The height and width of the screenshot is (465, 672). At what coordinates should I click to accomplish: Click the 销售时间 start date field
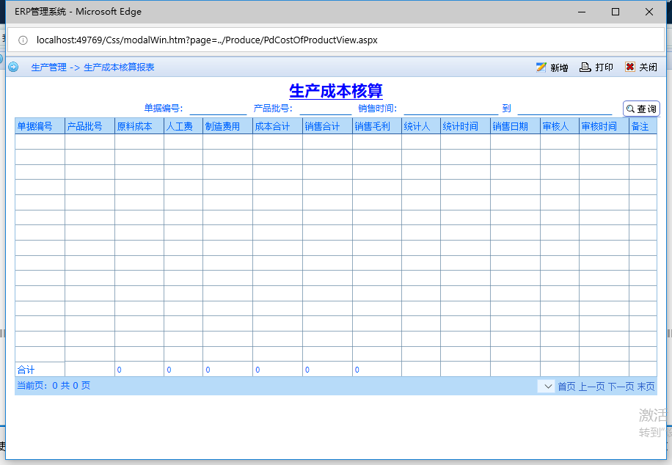pos(451,109)
